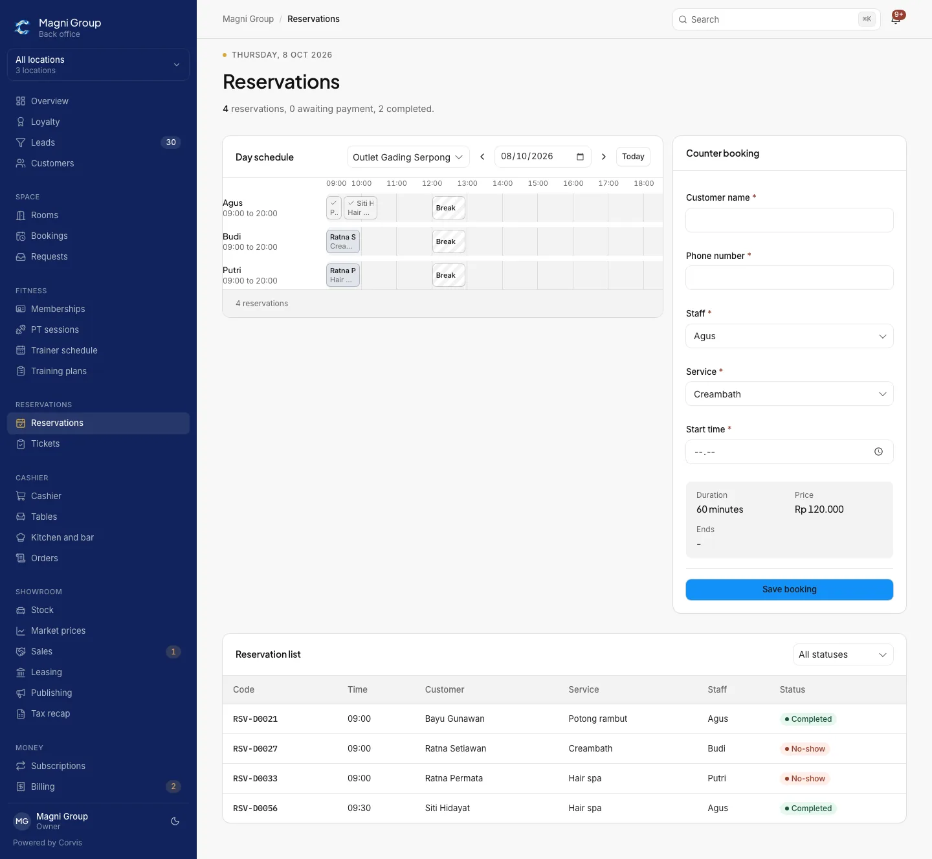Click reservation code RSV-D0056
The width and height of the screenshot is (932, 859).
(255, 809)
